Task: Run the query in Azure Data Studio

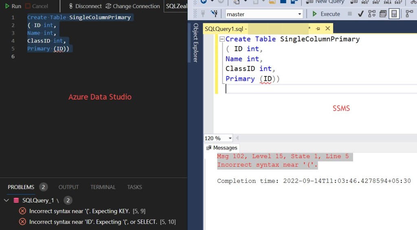Action: tap(13, 6)
